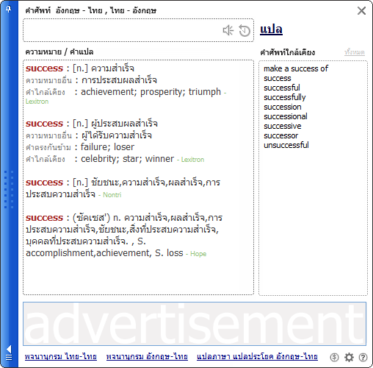This screenshot has width=373, height=368.
Task: Click 'success' headword in Nontri entry
Action: point(44,183)
